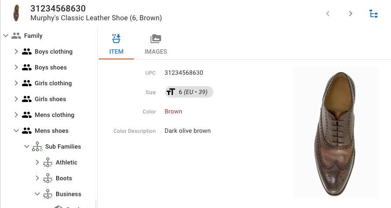Click the Images tab gallery icon

click(x=156, y=39)
